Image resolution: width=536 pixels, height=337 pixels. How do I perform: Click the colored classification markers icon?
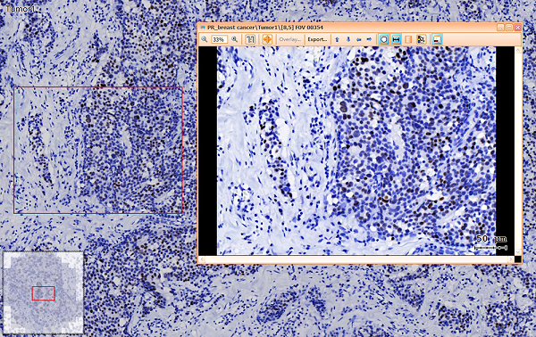[x=421, y=39]
